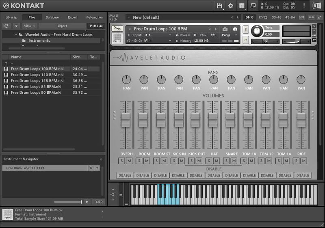The width and height of the screenshot is (325, 228).
Task: Click the Import button
Action: tap(62, 26)
